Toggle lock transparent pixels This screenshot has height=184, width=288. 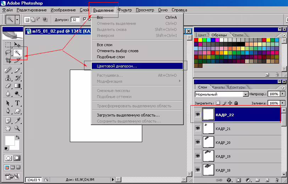click(x=218, y=103)
